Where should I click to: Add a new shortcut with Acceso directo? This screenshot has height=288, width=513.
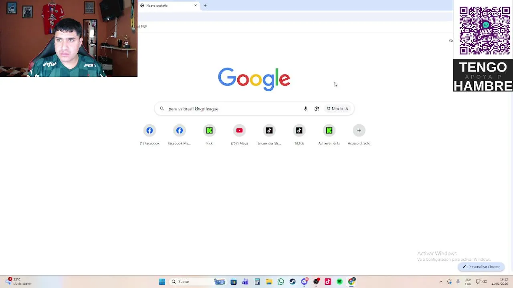click(x=359, y=135)
